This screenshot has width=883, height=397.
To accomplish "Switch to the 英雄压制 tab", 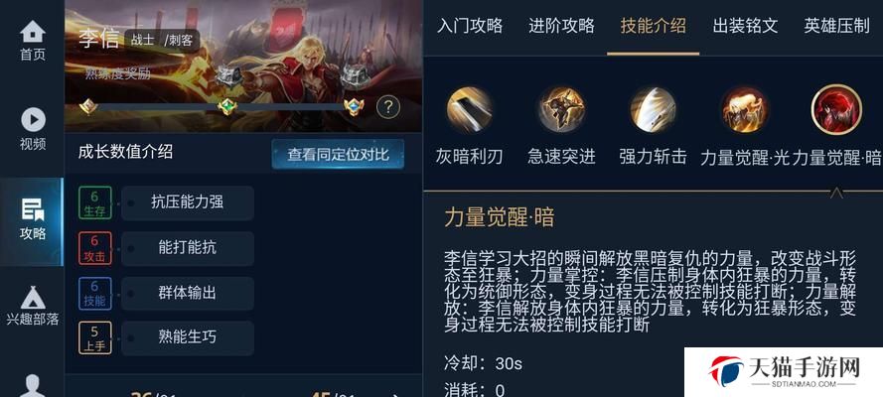I will point(837,26).
